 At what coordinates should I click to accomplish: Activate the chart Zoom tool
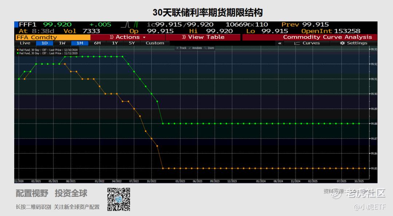pyautogui.click(x=209, y=48)
